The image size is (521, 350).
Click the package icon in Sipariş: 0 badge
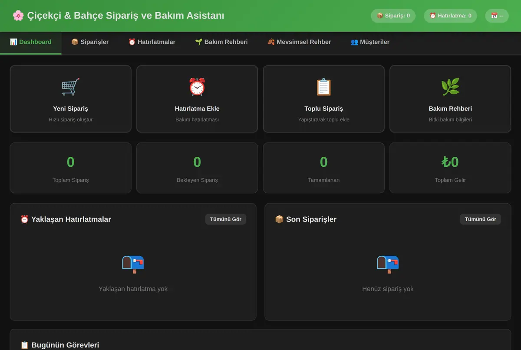coord(380,16)
